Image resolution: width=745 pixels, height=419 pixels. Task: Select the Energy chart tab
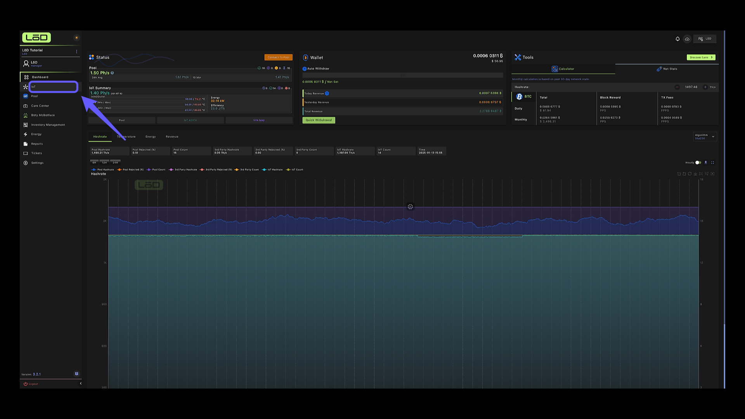(151, 137)
